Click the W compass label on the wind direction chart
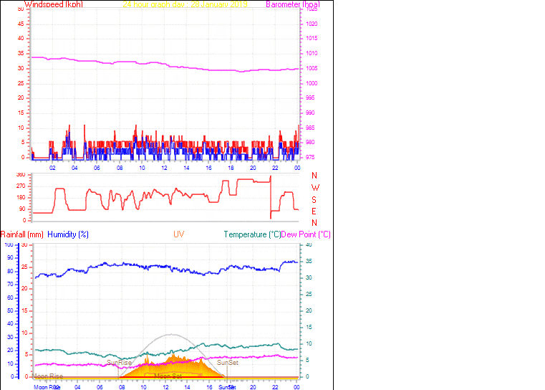 point(315,188)
